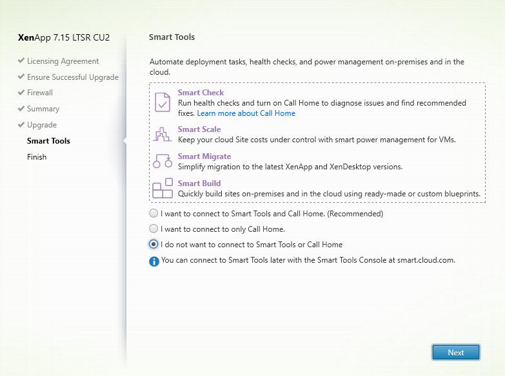Click the Smart Scale icon
Viewport: 505px width, 376px height.
[x=162, y=134]
